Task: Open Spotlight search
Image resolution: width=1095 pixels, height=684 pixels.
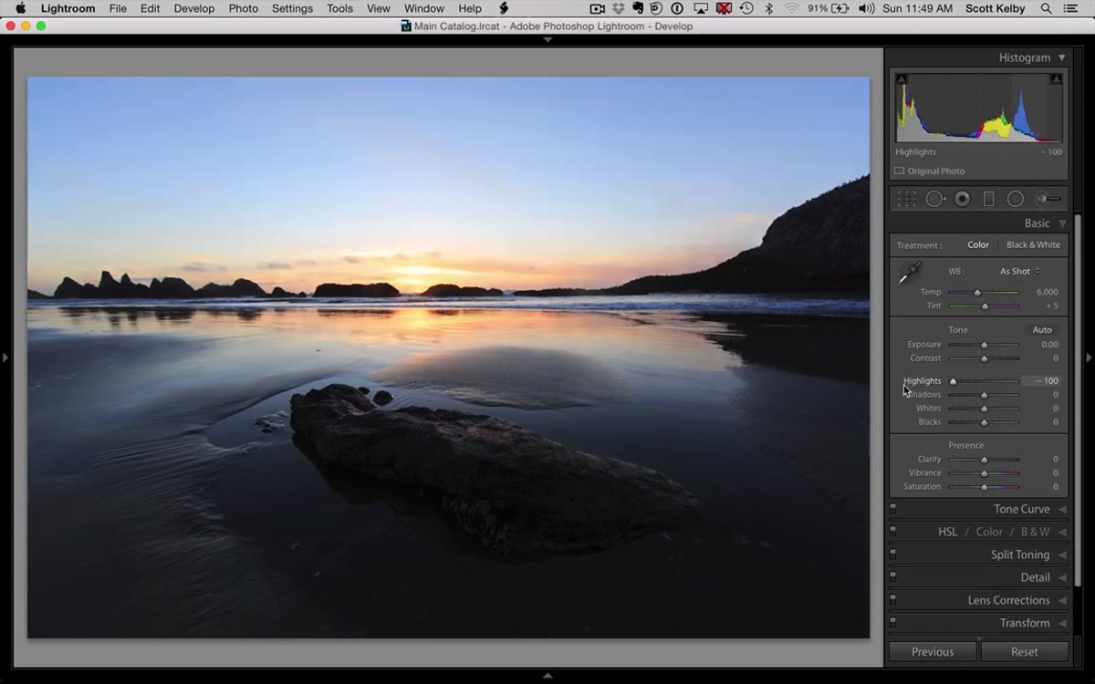Action: point(1046,8)
